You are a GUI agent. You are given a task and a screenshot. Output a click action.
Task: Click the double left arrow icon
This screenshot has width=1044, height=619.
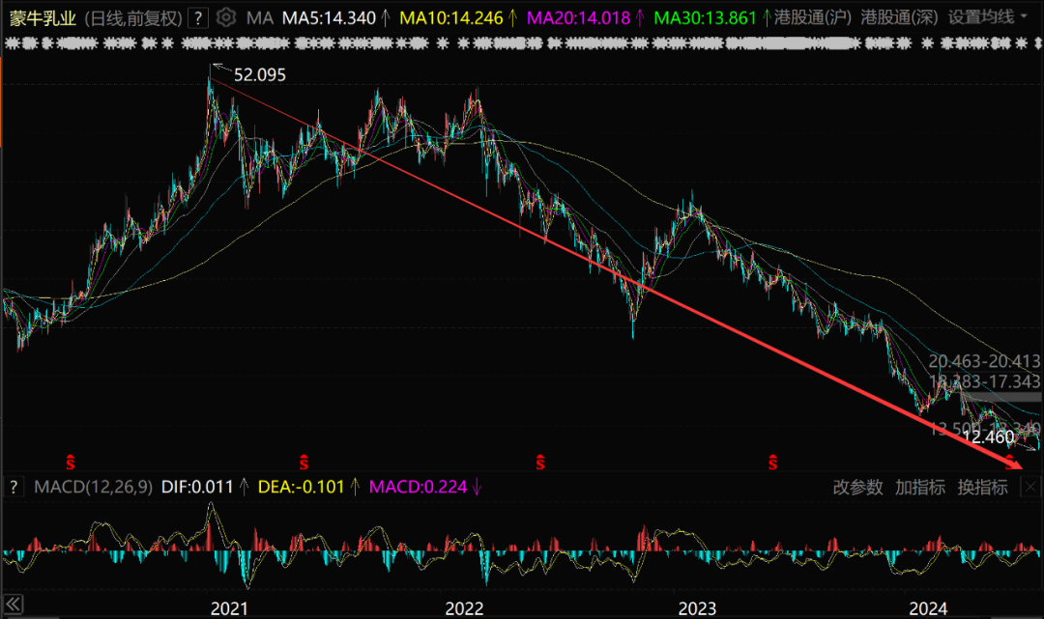(x=14, y=605)
